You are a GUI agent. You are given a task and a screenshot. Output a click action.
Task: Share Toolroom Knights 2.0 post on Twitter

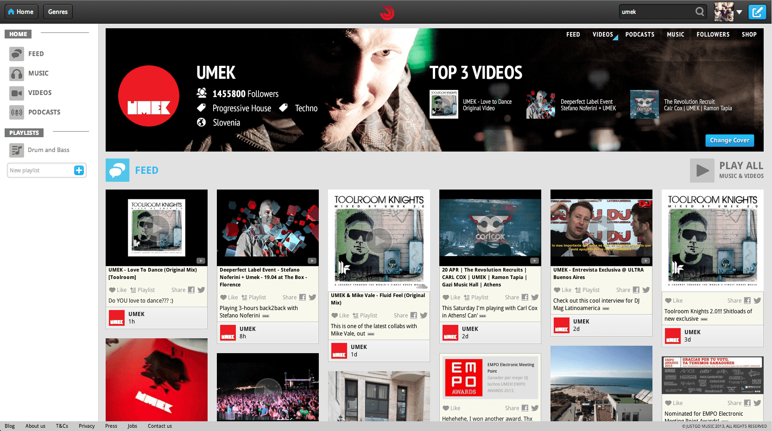coord(757,301)
